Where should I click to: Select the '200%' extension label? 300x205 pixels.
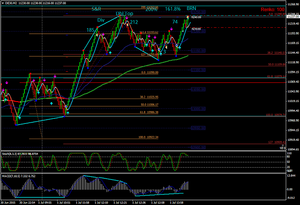151,10
